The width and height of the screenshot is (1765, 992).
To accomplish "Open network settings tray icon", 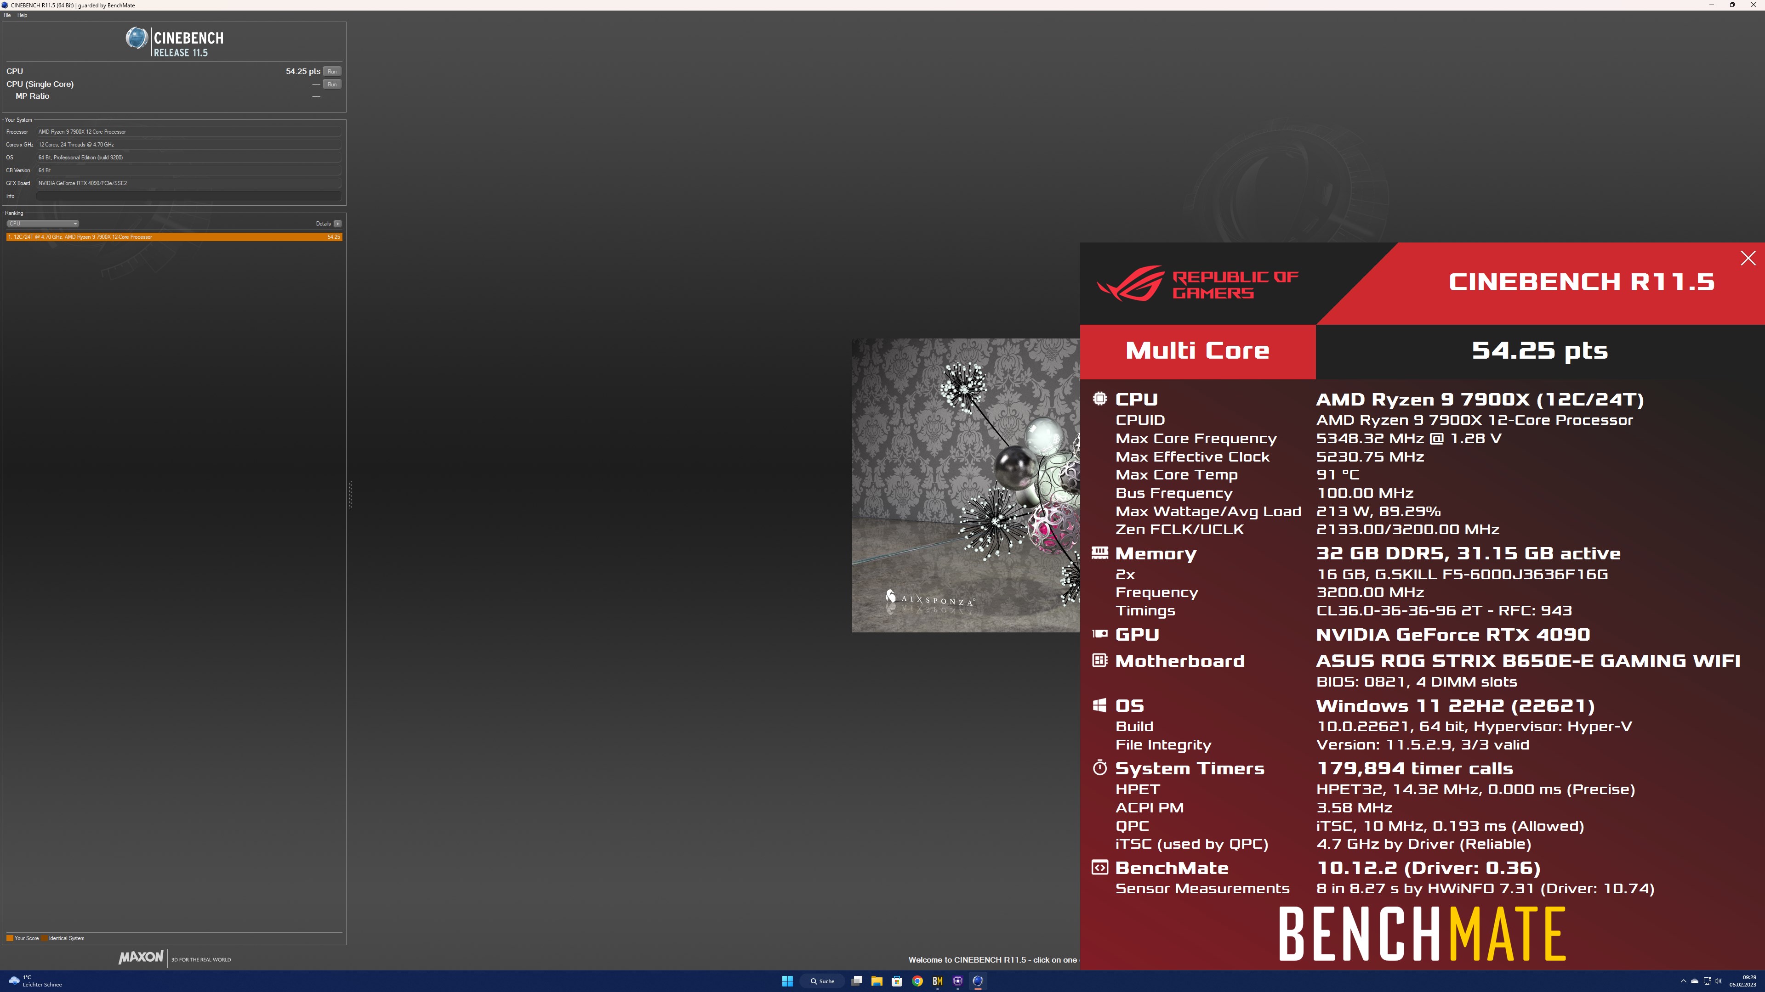I will tap(1708, 981).
